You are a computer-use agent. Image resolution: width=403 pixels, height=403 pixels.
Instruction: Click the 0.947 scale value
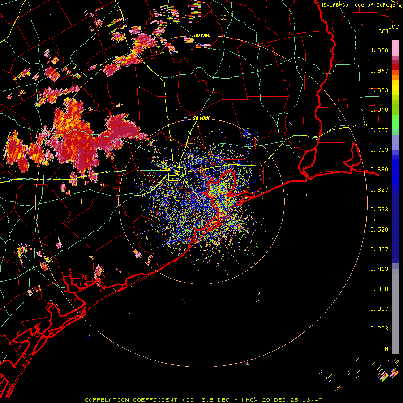[x=379, y=70]
